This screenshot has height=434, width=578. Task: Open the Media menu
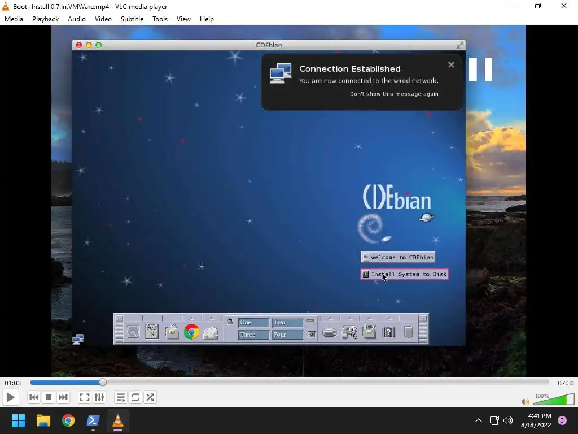click(x=14, y=19)
